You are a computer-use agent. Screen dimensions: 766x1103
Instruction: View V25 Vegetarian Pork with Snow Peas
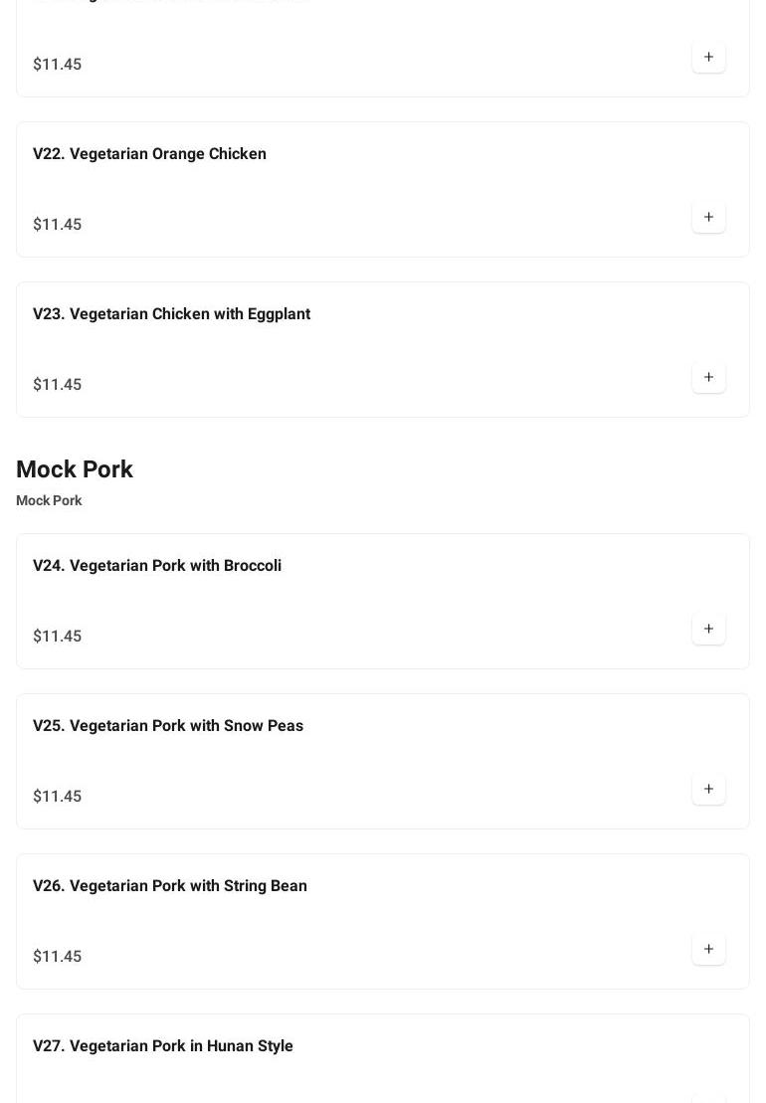168,726
